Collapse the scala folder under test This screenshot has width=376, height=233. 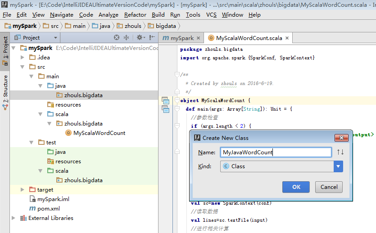point(41,171)
